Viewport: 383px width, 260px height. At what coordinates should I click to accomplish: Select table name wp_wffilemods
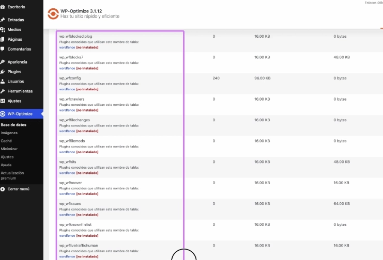[x=72, y=141]
